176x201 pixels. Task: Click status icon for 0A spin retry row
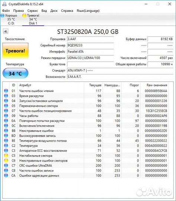(6, 121)
